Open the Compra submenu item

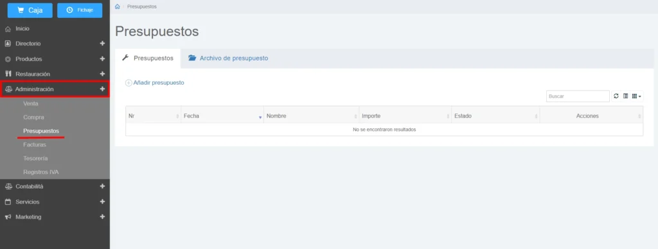[x=33, y=117]
